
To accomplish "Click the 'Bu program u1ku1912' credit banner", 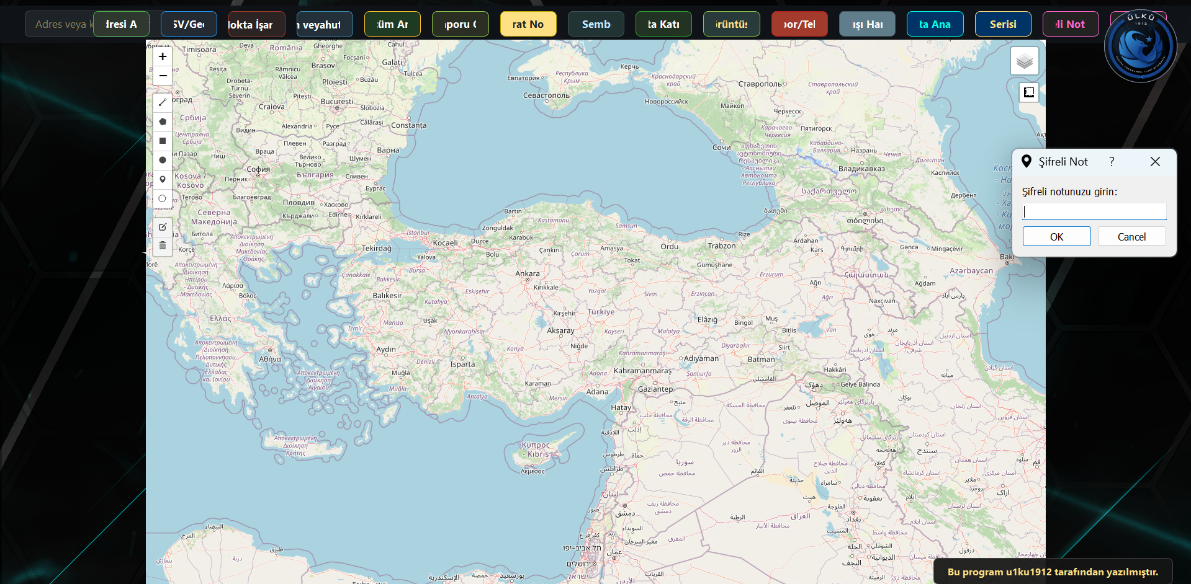I will tap(1053, 572).
